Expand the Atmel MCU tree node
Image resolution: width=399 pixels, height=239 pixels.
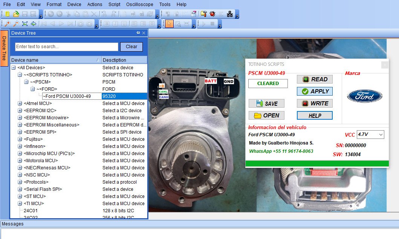(20, 104)
